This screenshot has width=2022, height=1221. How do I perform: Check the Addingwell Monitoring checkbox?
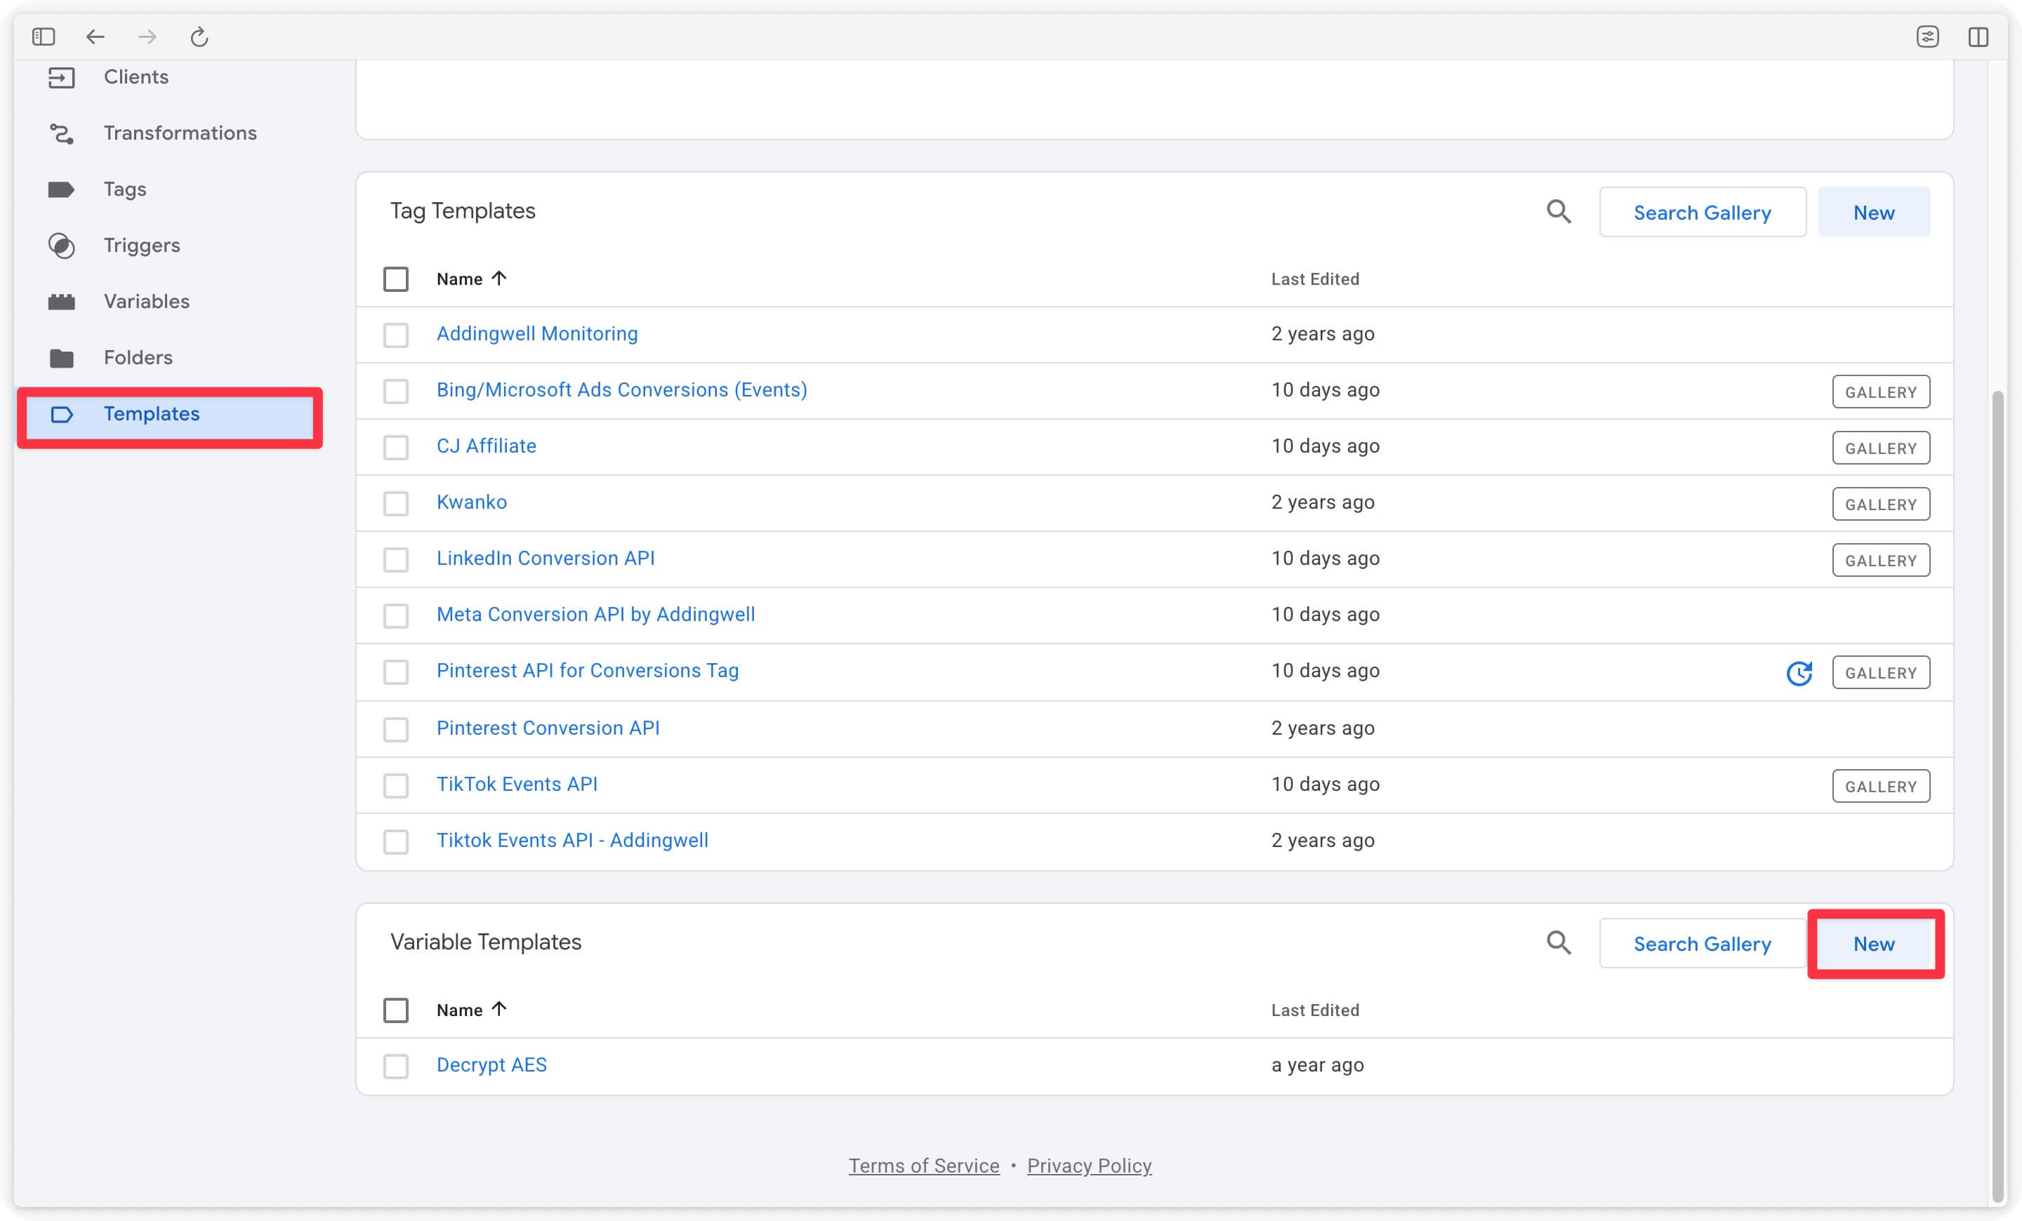tap(395, 335)
